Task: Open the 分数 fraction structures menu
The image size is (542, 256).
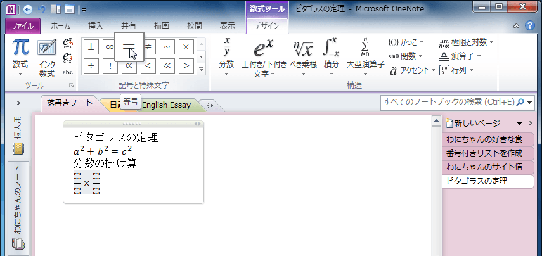Action: 226,58
